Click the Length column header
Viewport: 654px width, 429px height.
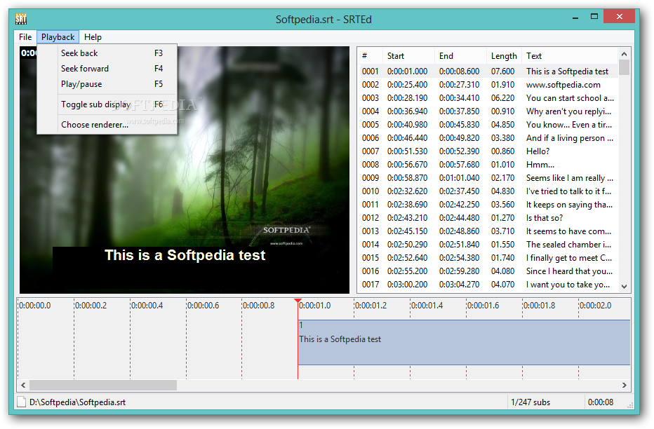pyautogui.click(x=505, y=56)
